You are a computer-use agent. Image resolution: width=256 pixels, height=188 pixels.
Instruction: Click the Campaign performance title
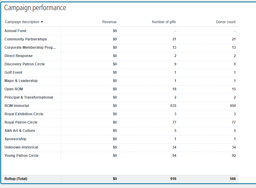tap(35, 8)
